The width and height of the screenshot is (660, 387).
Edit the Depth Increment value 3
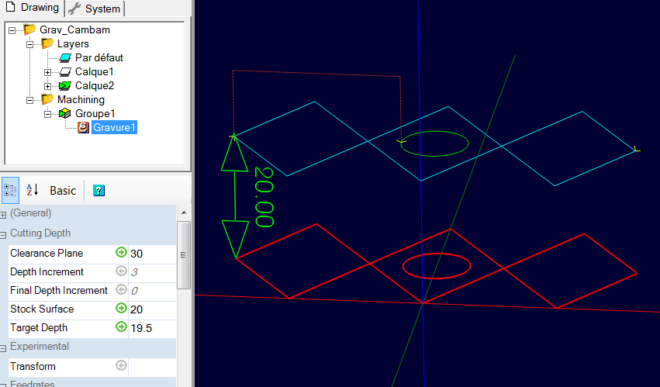point(152,272)
